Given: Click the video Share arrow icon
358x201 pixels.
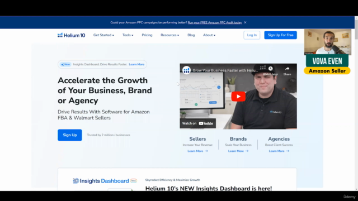Looking at the screenshot, I should 287,69.
